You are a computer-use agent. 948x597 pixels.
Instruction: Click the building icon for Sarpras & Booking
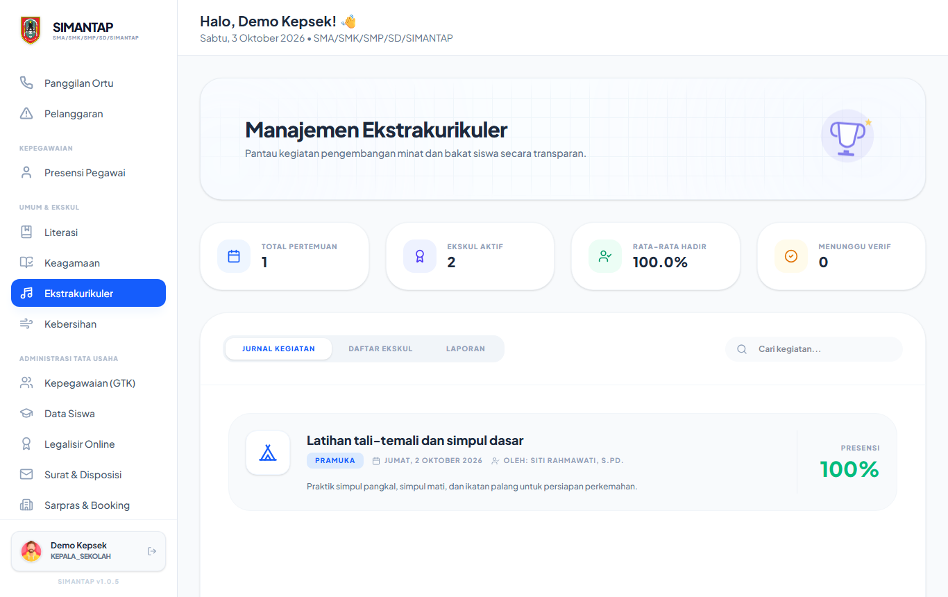coord(26,505)
